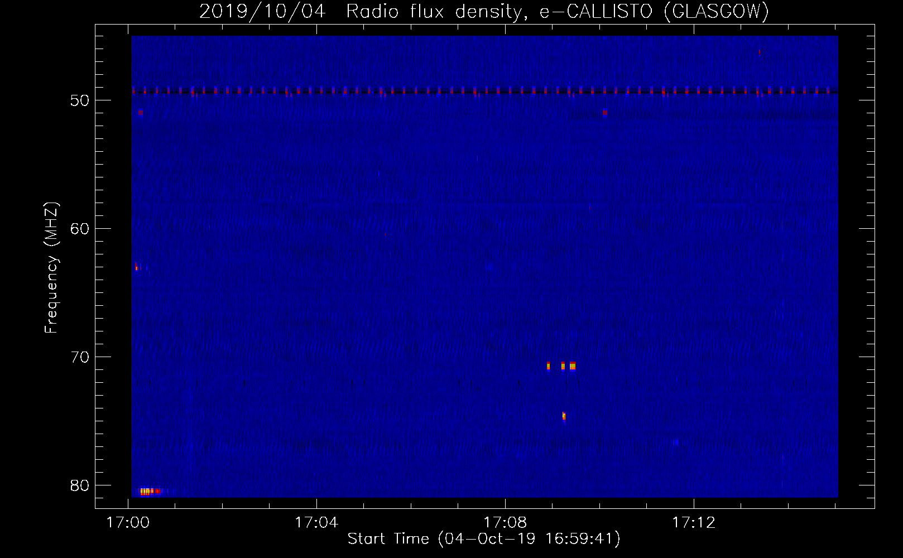This screenshot has width=903, height=558.
Task: Select the orange spot near 63 MHz
Action: 136,267
